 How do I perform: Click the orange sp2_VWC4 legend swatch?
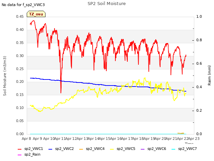click(81, 149)
